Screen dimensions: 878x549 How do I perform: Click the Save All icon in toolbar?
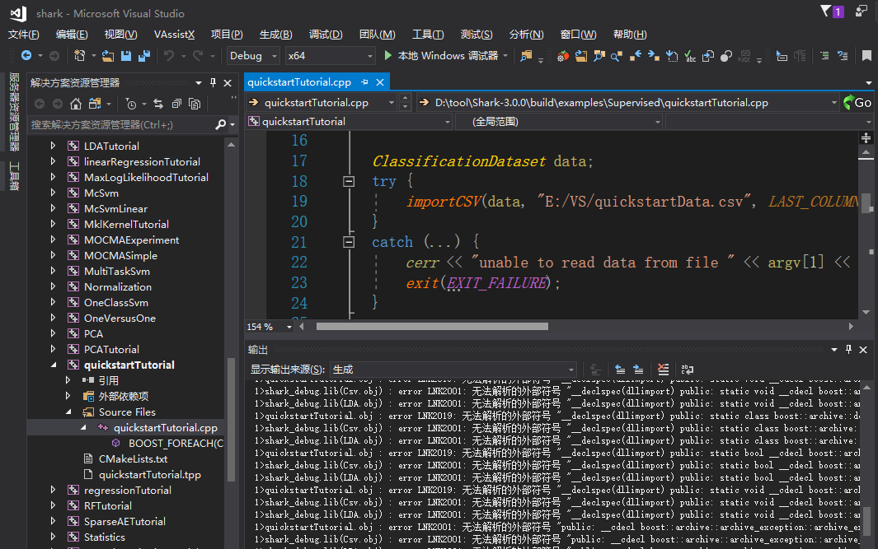pos(143,57)
